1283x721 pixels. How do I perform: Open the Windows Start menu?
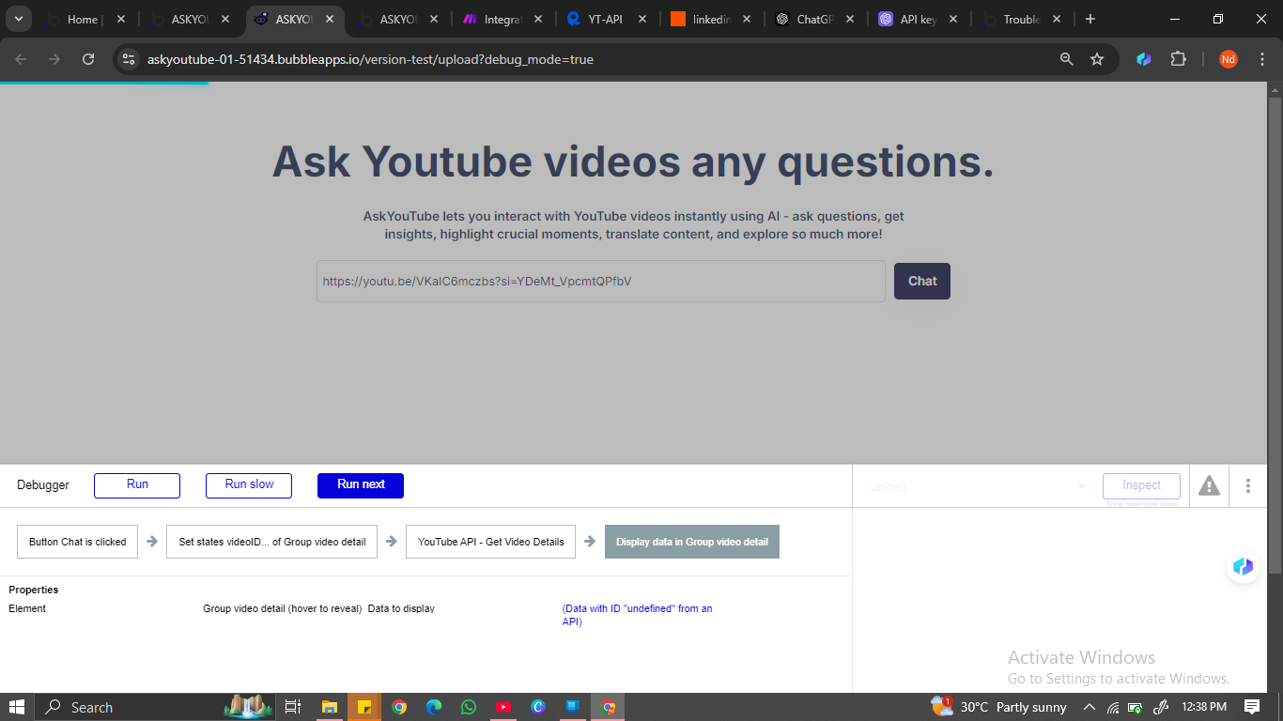coord(17,707)
